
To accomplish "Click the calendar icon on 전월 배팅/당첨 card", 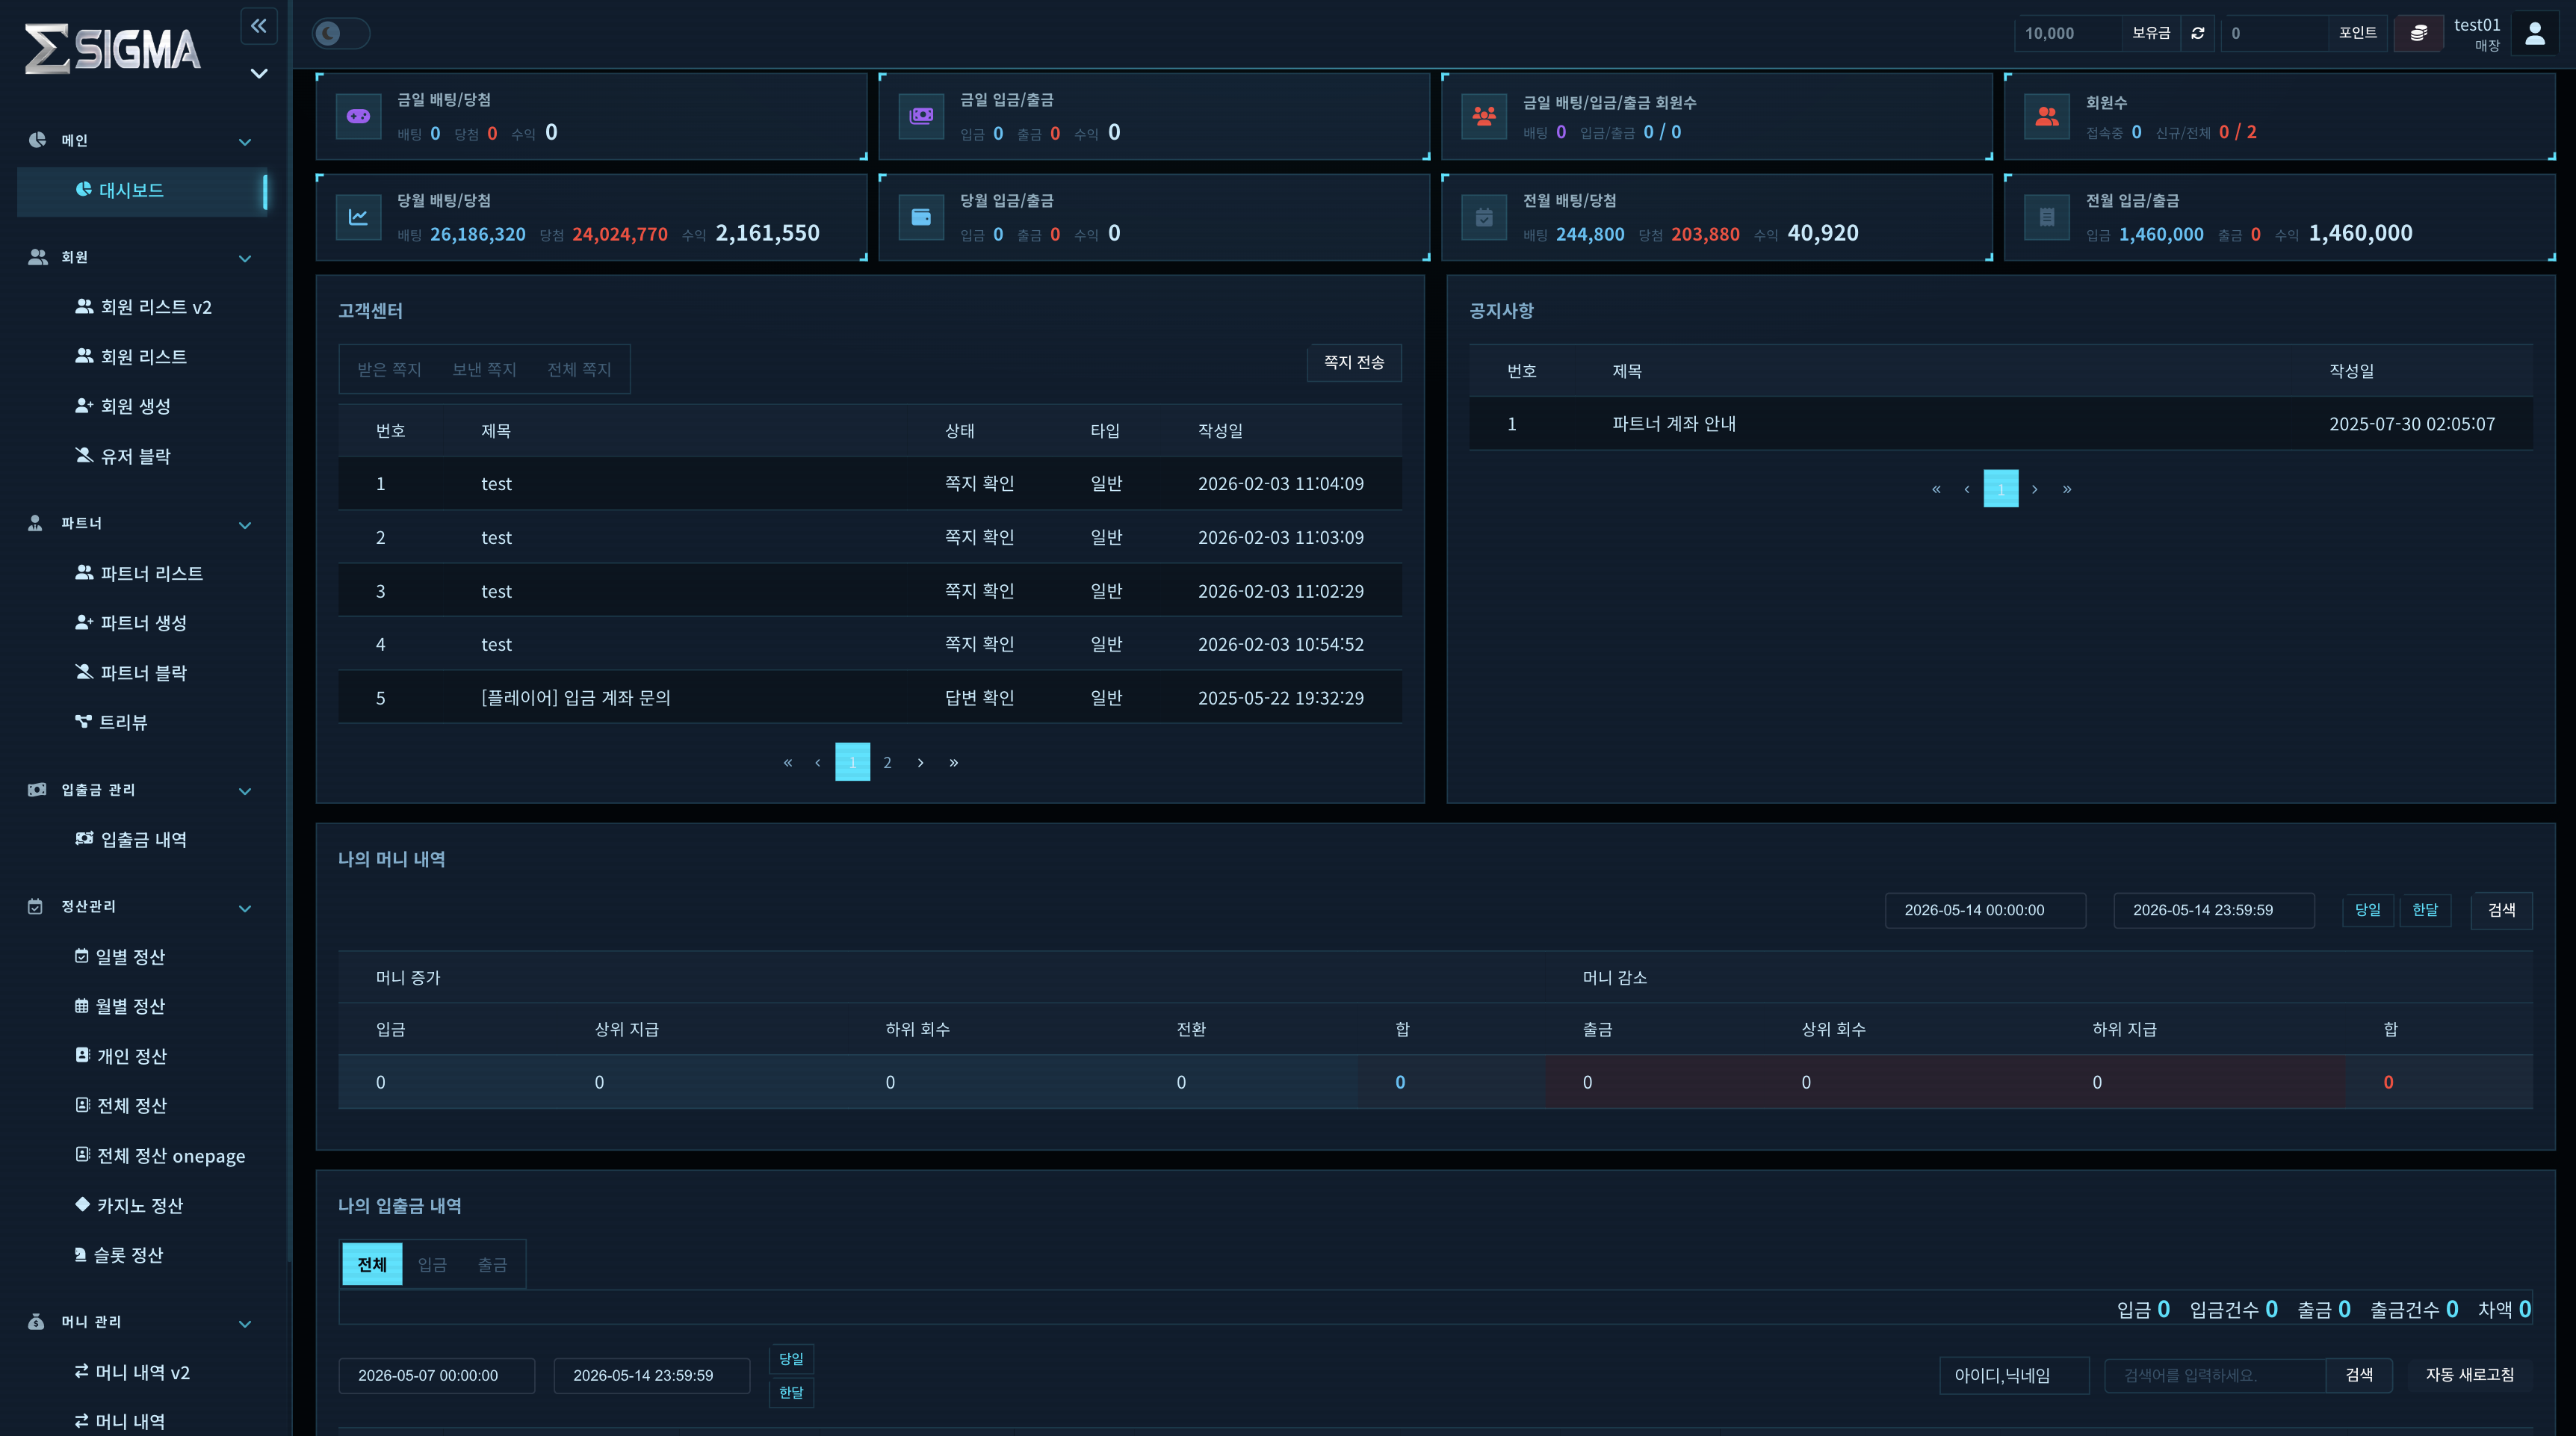I will (1484, 217).
